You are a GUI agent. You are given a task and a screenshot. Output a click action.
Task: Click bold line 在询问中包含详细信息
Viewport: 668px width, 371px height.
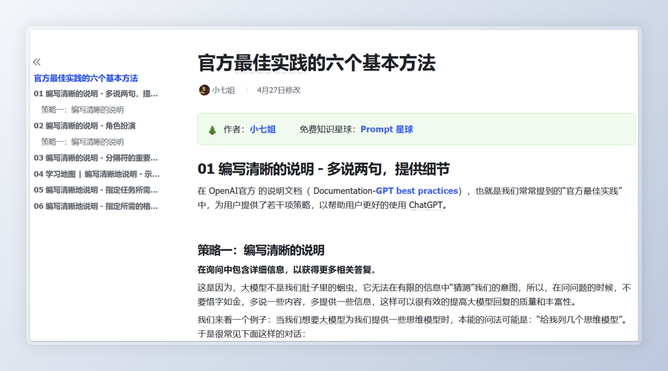click(x=287, y=270)
